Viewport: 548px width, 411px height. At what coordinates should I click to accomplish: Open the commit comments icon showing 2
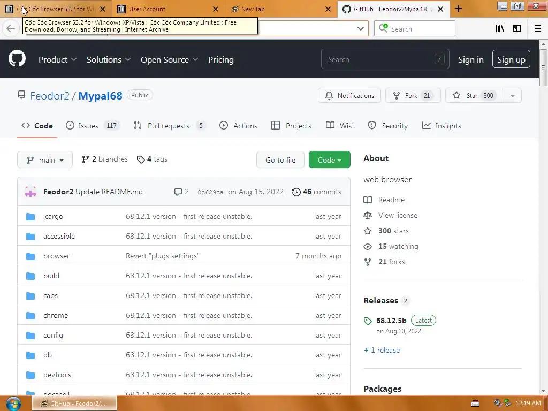181,192
